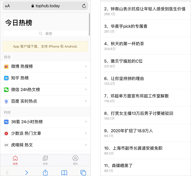Switch to the 探索 explore tab
Viewport: 191px width, 176px height.
click(45, 160)
